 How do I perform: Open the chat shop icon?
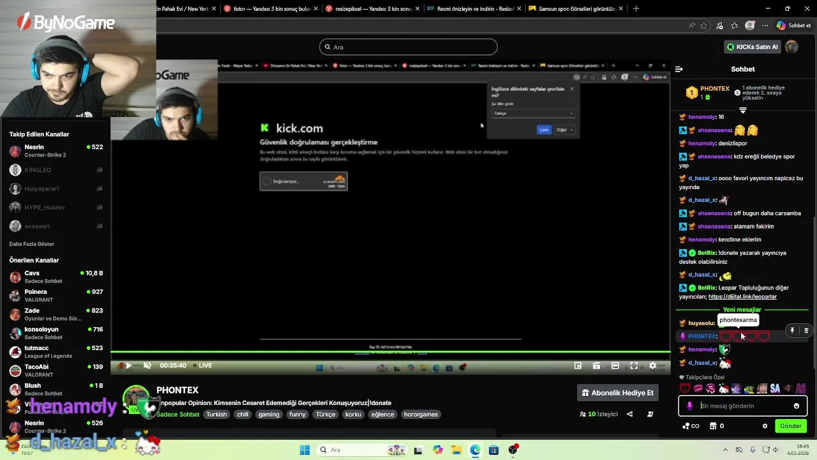[713, 426]
